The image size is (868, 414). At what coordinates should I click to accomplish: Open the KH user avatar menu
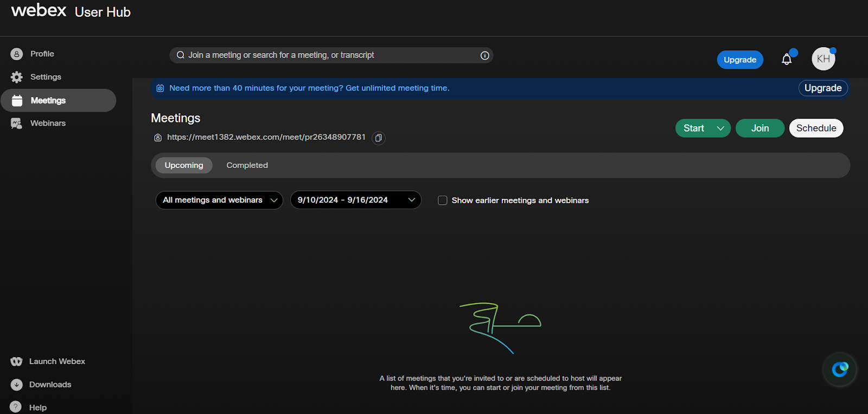point(824,59)
